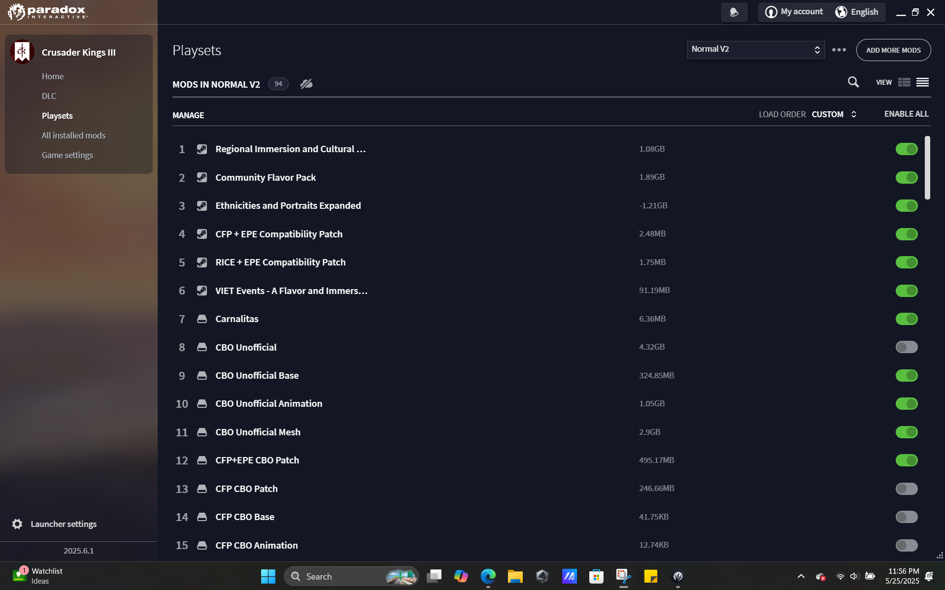Click the Paradox launcher taskbar icon
This screenshot has width=945, height=590.
(x=678, y=576)
